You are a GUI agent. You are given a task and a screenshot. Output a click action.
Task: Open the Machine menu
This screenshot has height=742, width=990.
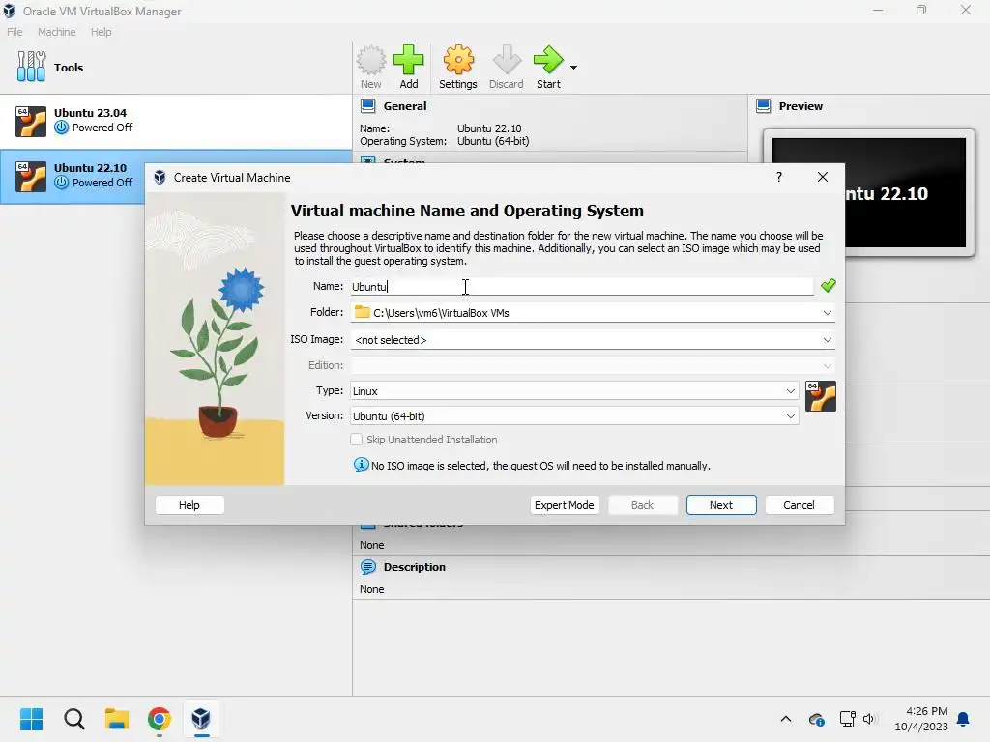pos(56,32)
